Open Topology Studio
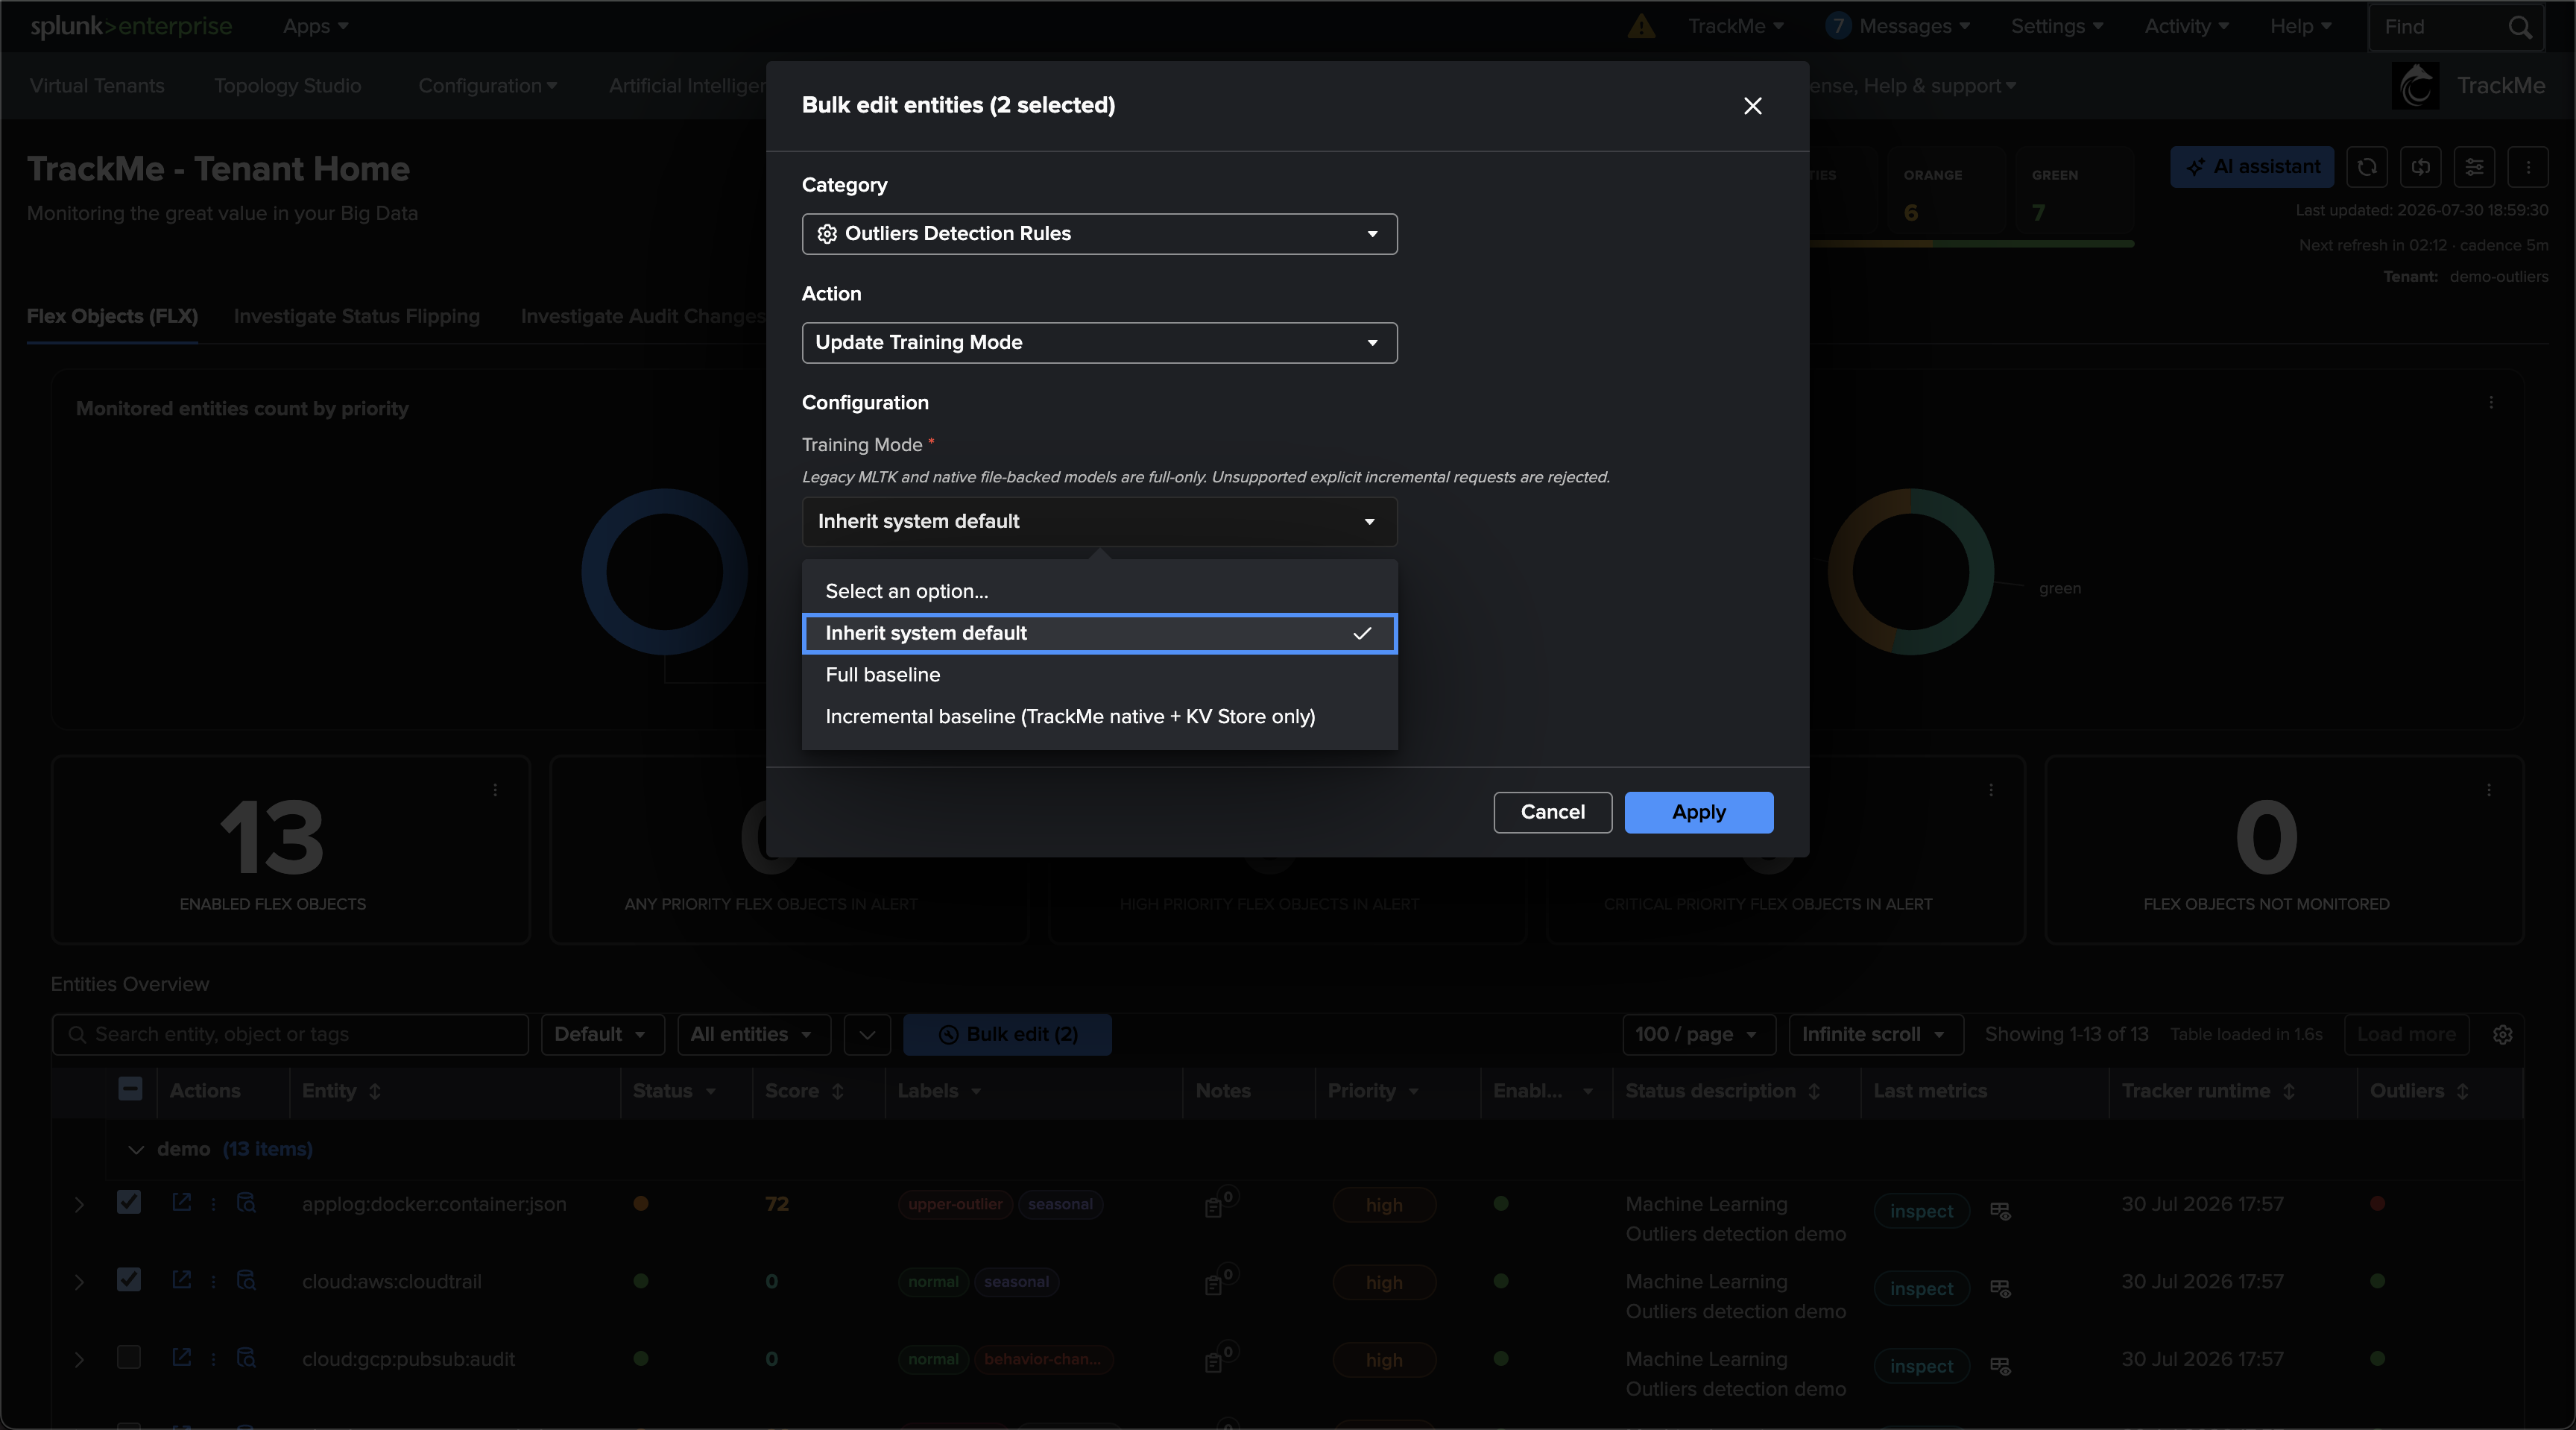Viewport: 2576px width, 1430px height. (x=288, y=86)
